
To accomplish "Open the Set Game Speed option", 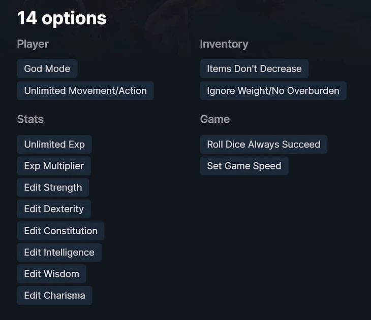I will (x=244, y=166).
